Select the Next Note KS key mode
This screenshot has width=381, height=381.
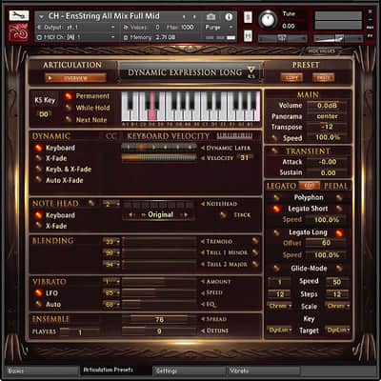coord(68,120)
